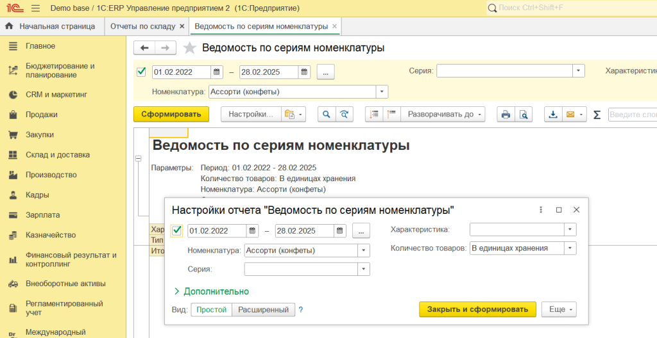Expand all groups toolbar icon
The height and width of the screenshot is (338, 657).
coord(391,114)
